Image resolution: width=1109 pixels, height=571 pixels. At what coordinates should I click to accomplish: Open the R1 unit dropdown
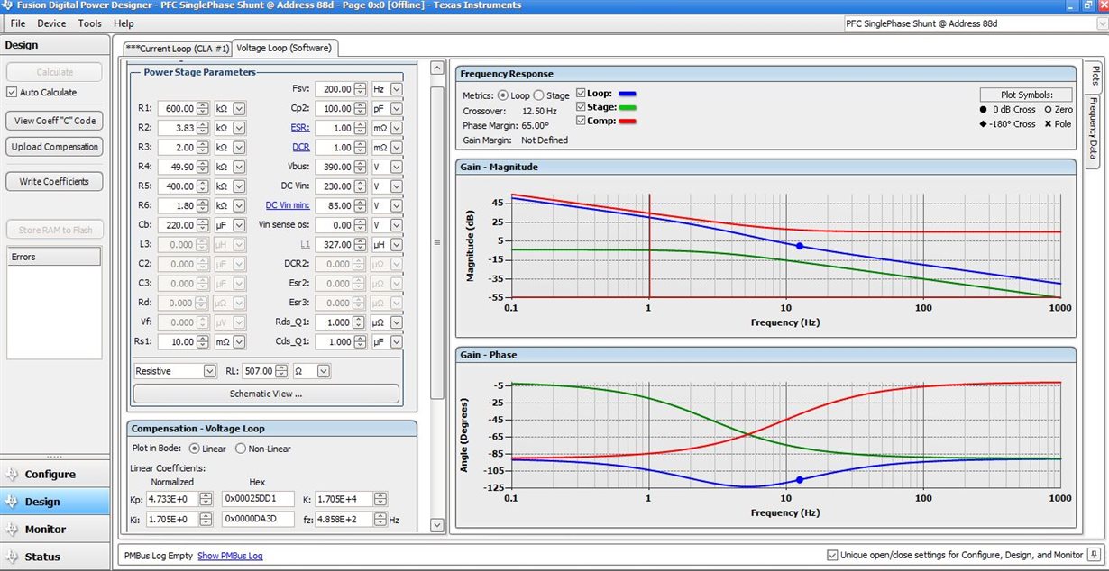[239, 108]
